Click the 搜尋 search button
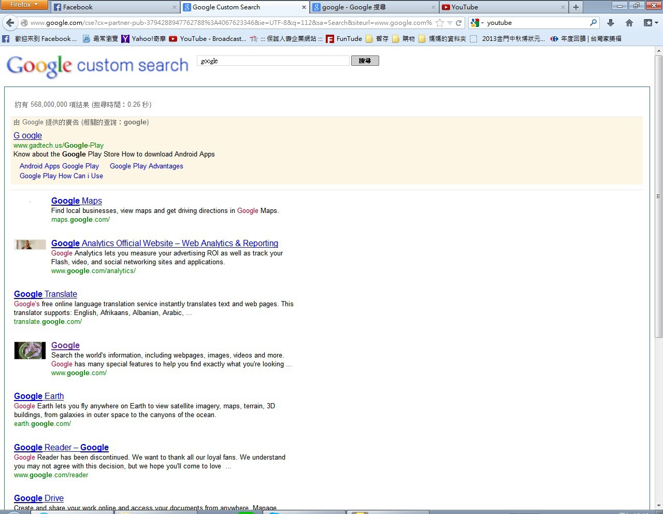The height and width of the screenshot is (514, 663). (x=365, y=61)
